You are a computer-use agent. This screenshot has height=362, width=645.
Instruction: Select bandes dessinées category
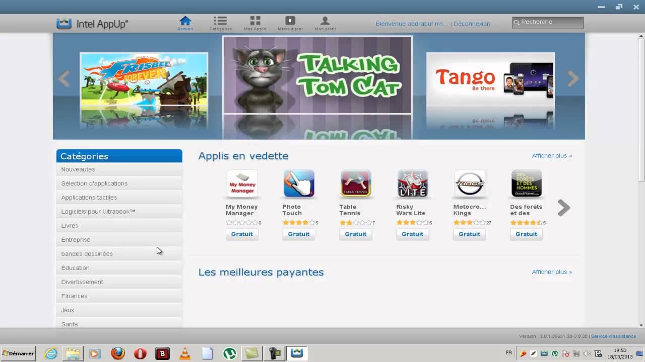click(x=119, y=254)
